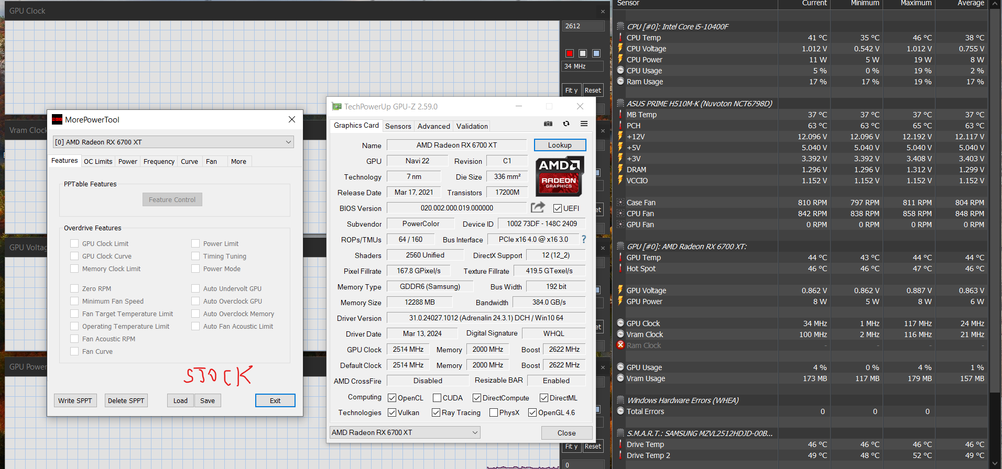This screenshot has height=469, width=1002.
Task: Open the MorePowerTool GPU selection dropdown
Action: [x=173, y=142]
